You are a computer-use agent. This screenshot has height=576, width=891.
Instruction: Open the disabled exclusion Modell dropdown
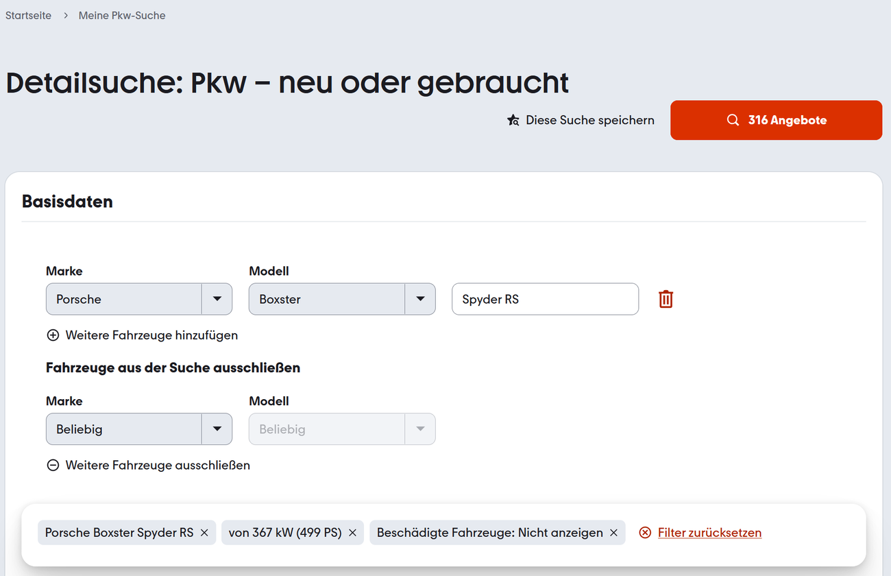point(342,429)
